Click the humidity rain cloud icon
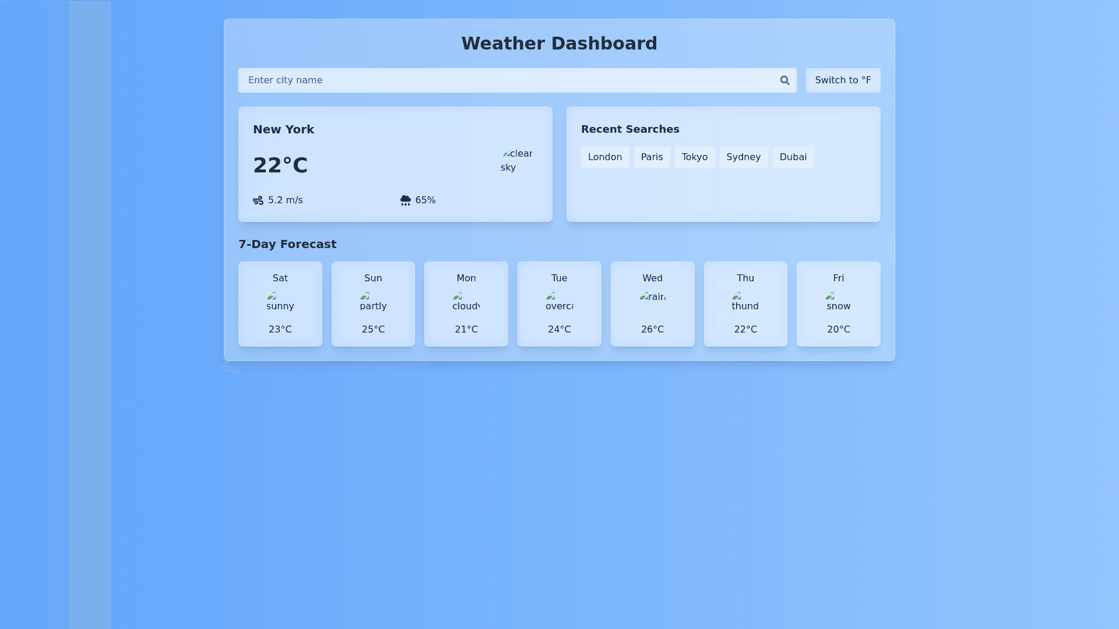Image resolution: width=1119 pixels, height=629 pixels. click(406, 200)
